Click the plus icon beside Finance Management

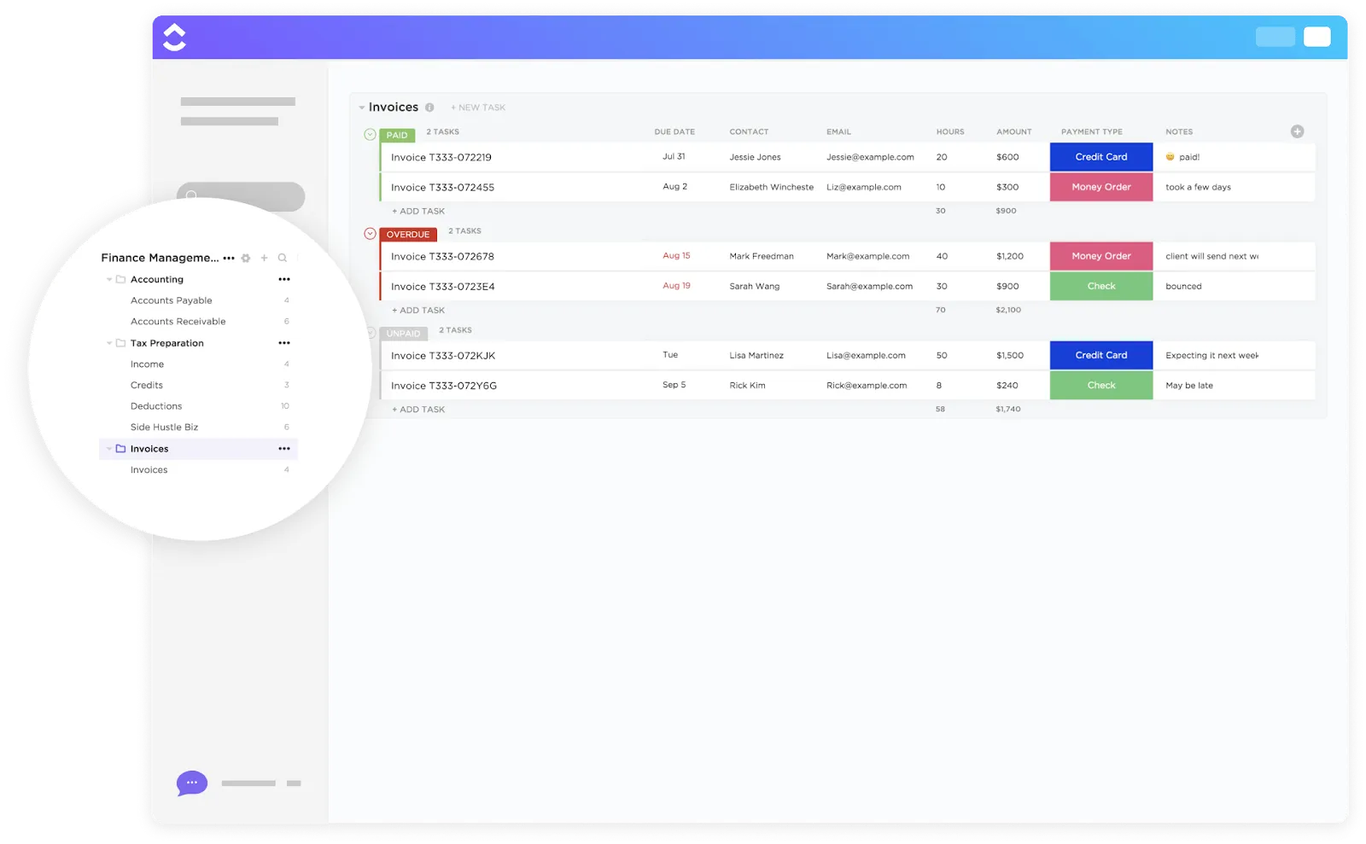tap(264, 258)
